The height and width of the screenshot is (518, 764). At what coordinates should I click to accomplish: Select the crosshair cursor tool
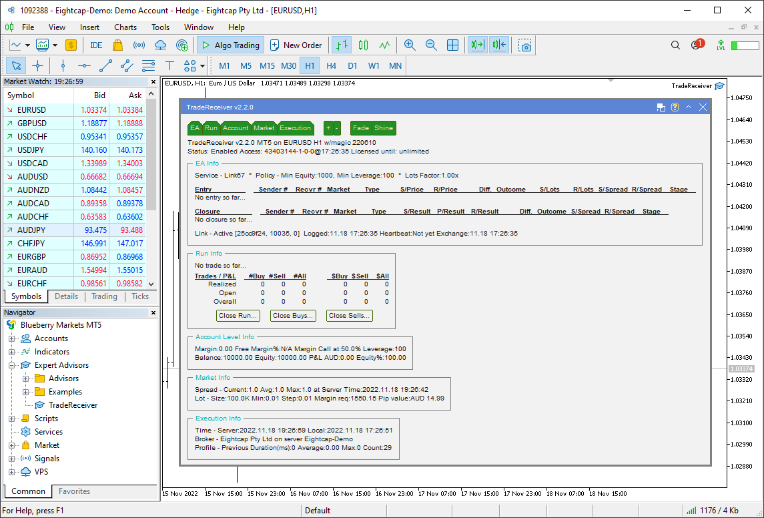(x=38, y=65)
